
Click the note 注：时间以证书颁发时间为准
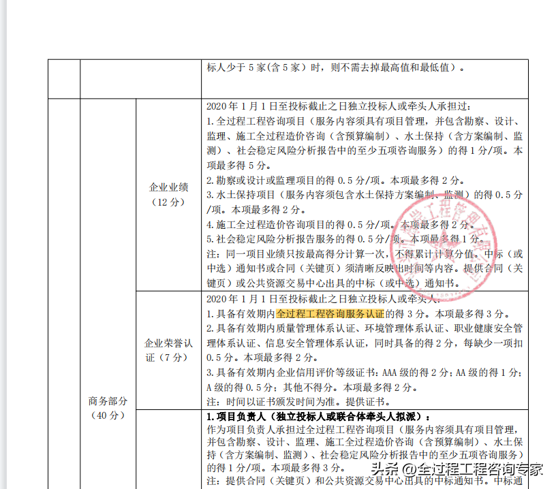pos(298,402)
